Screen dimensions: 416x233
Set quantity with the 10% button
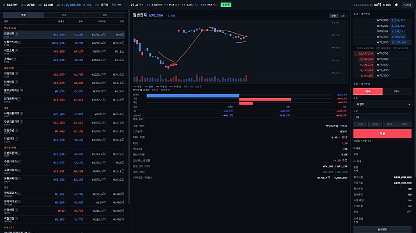(360, 124)
